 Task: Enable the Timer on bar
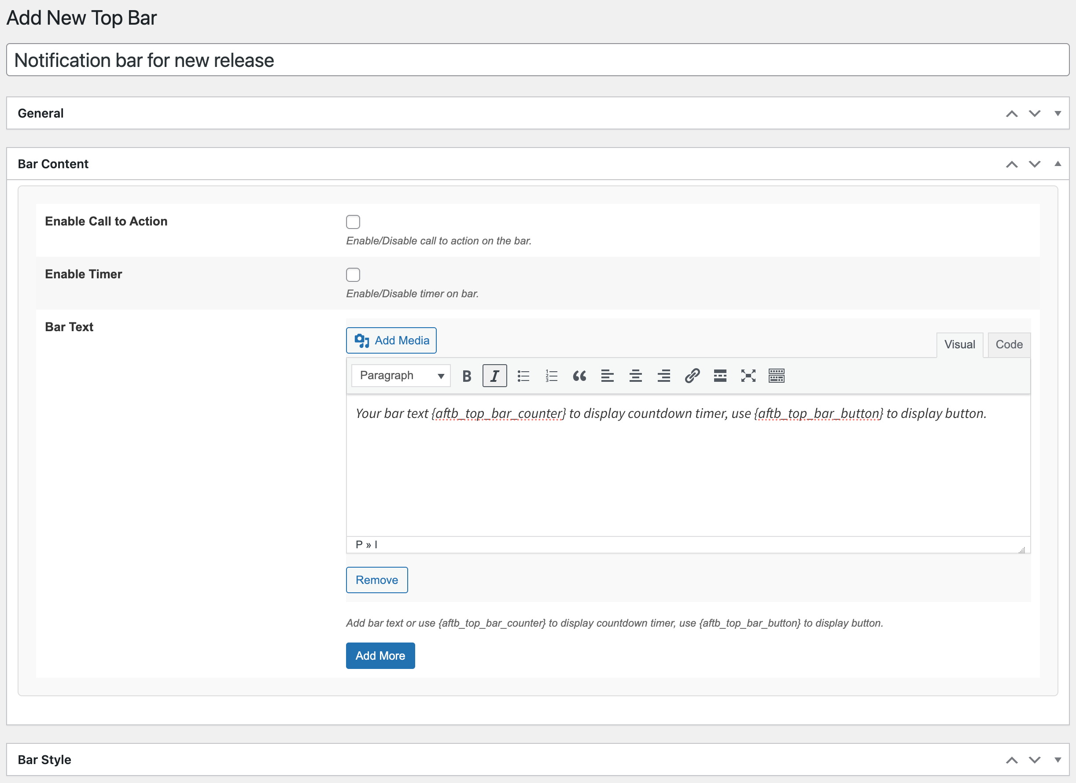(353, 274)
